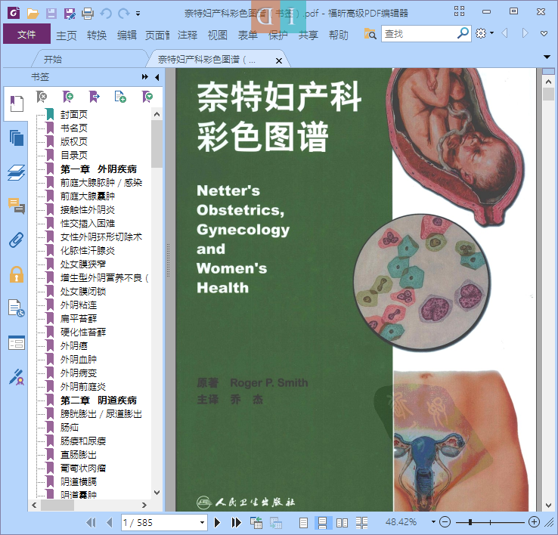Open the 视图 ribbon tab
558x535 pixels.
click(x=218, y=35)
